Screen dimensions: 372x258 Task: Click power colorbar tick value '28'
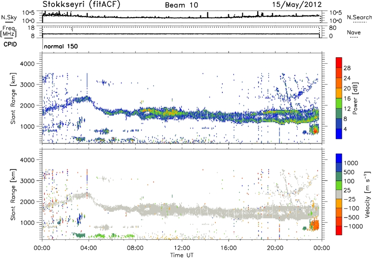point(347,68)
